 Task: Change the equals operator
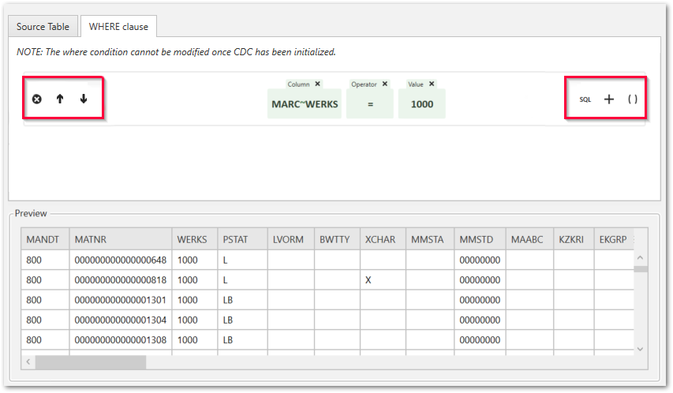click(369, 103)
